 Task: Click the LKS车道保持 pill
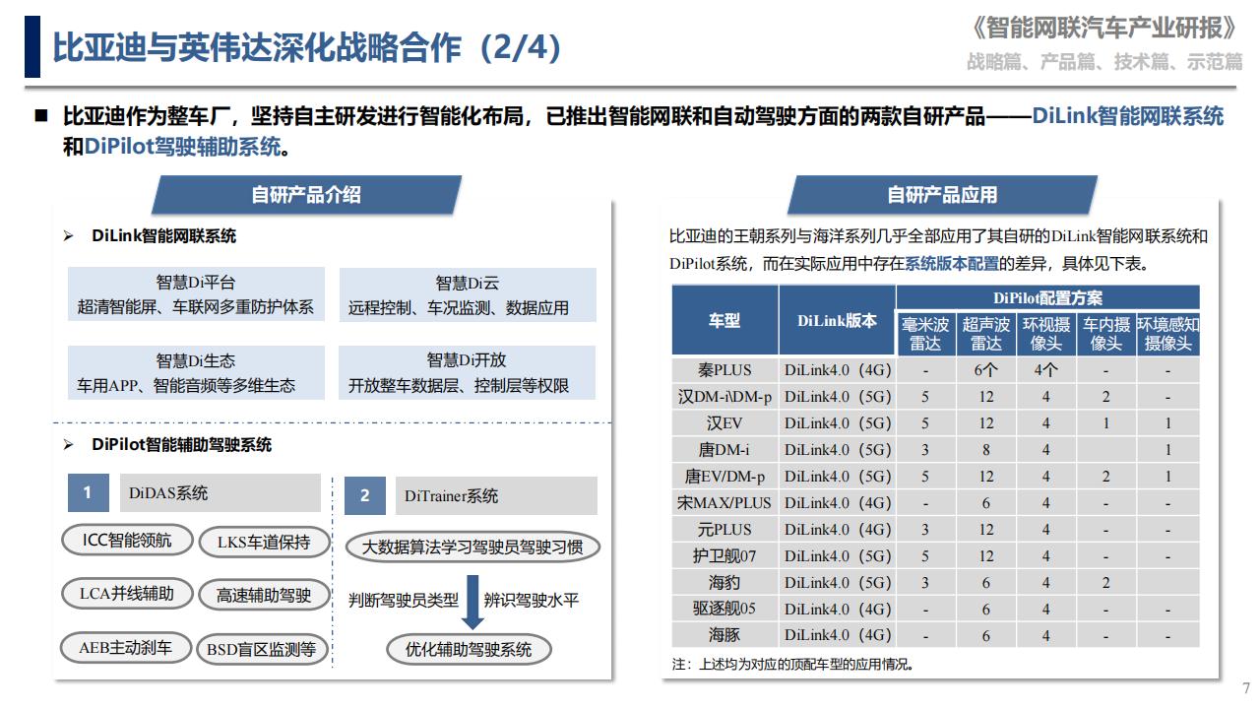[263, 543]
